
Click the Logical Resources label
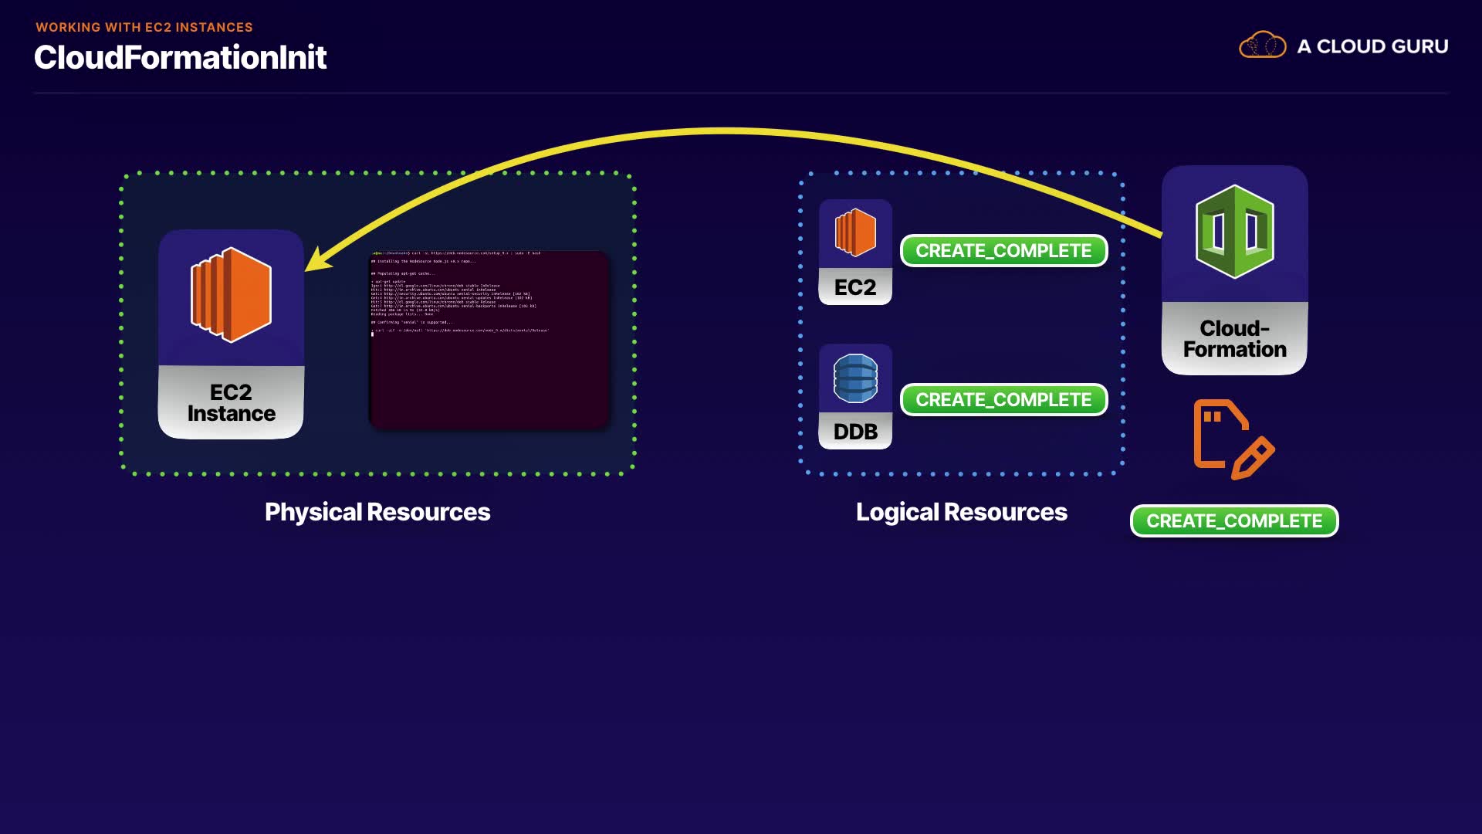(x=961, y=512)
